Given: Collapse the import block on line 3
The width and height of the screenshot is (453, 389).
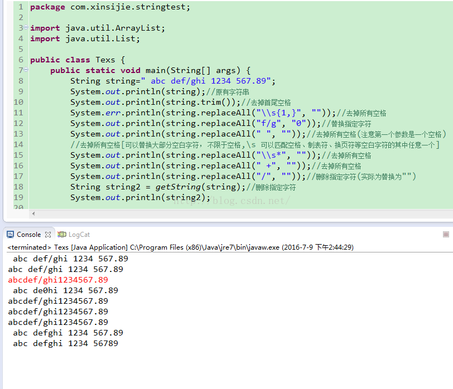Looking at the screenshot, I should pyautogui.click(x=26, y=27).
